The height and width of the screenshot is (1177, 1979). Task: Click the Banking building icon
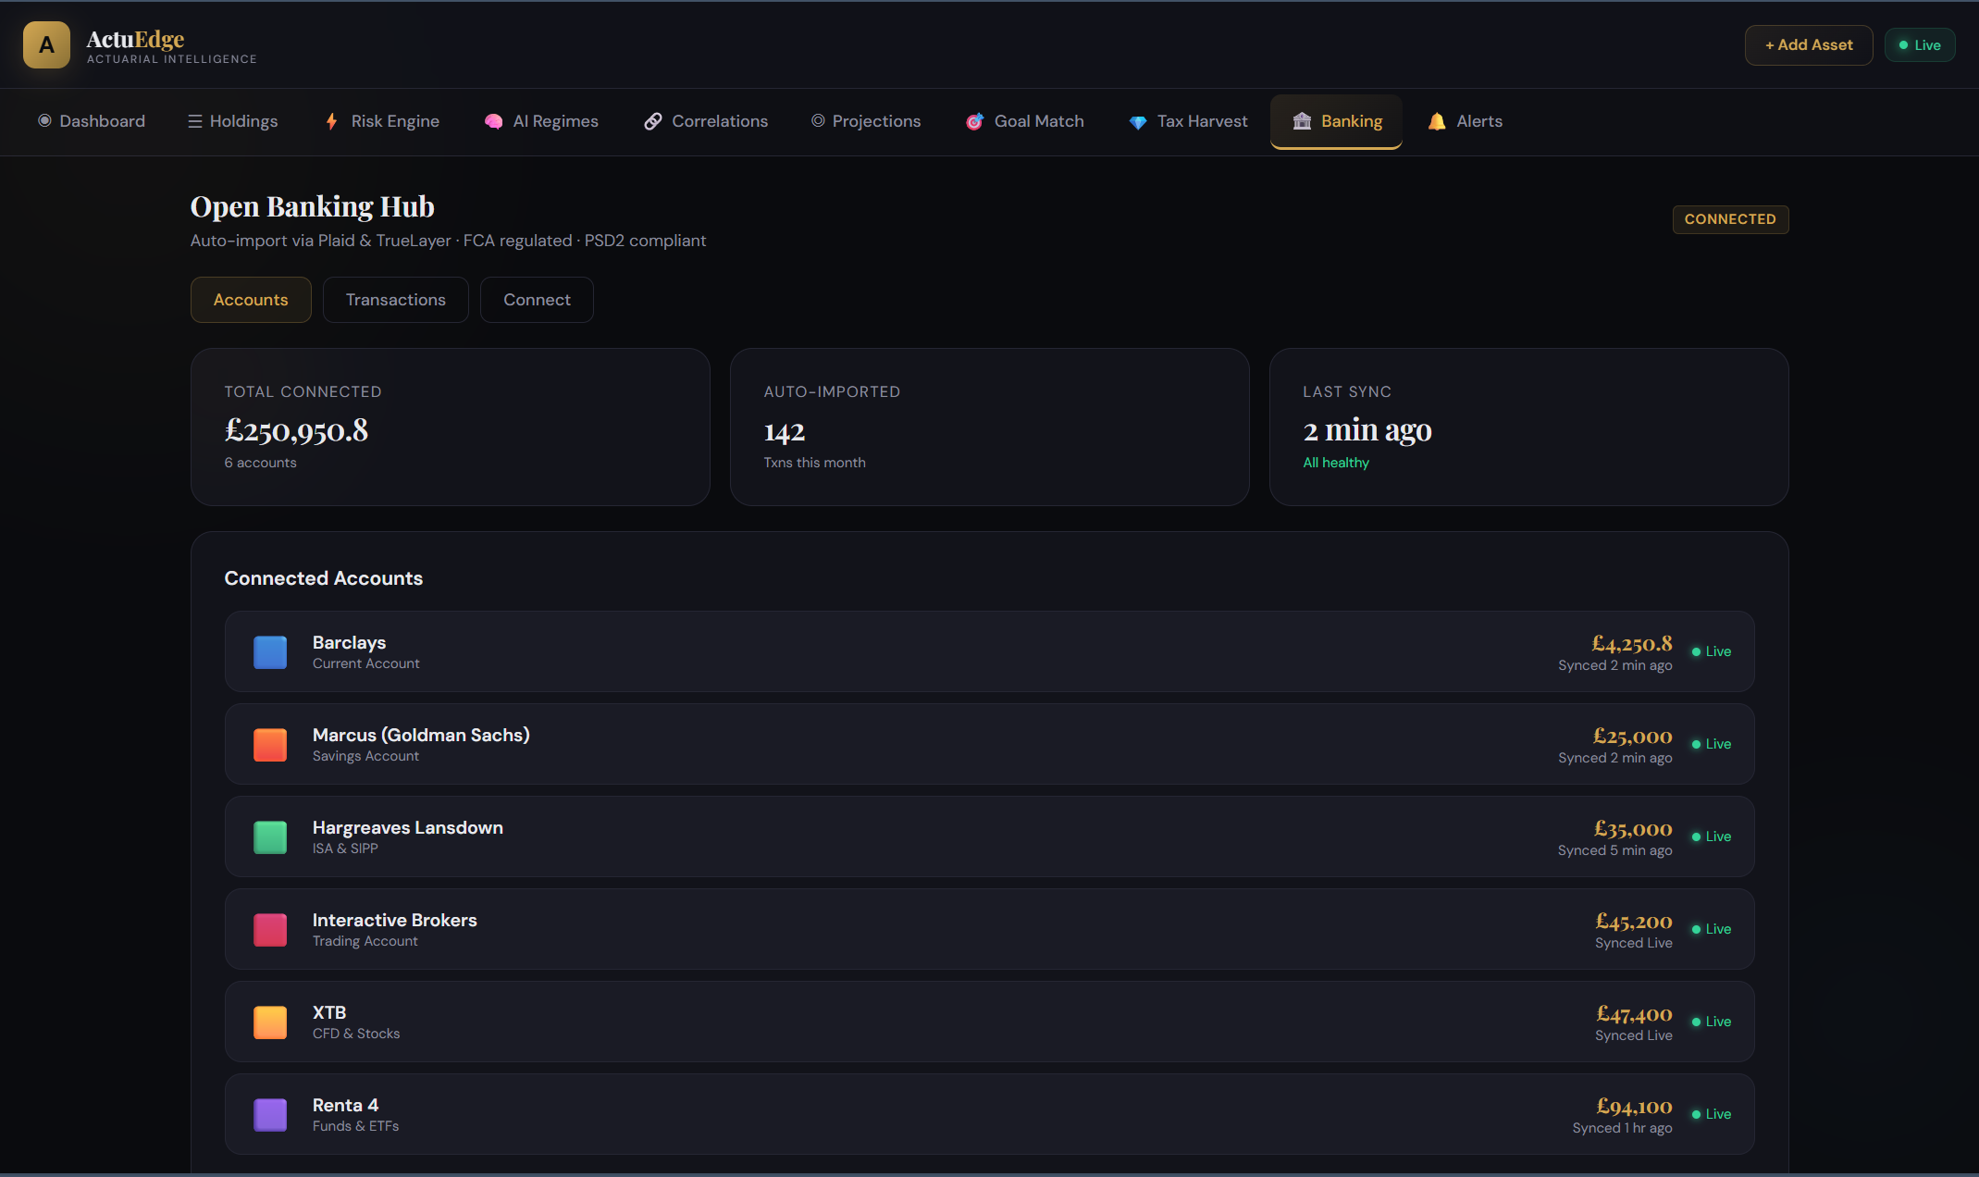(1302, 121)
